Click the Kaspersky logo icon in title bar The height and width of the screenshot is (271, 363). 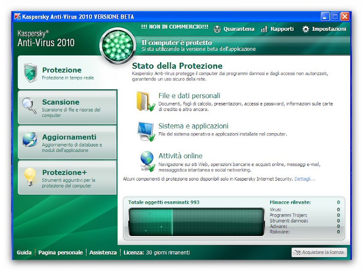pyautogui.click(x=17, y=16)
